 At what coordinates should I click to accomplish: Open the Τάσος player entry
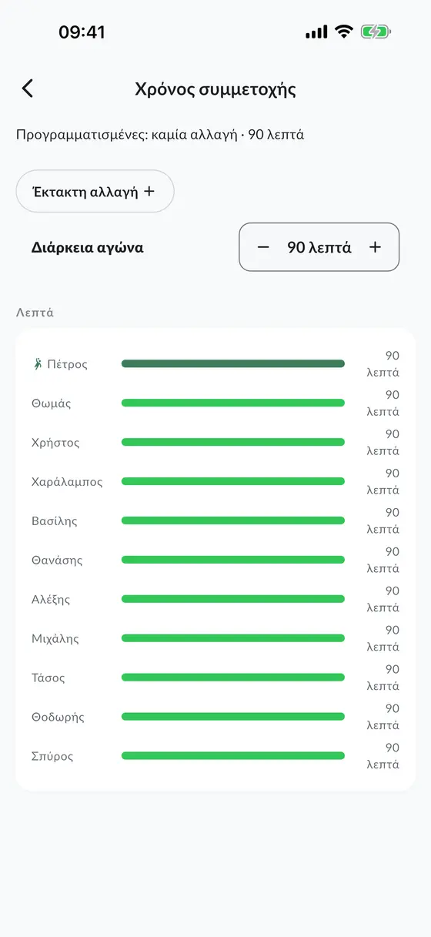click(x=215, y=678)
